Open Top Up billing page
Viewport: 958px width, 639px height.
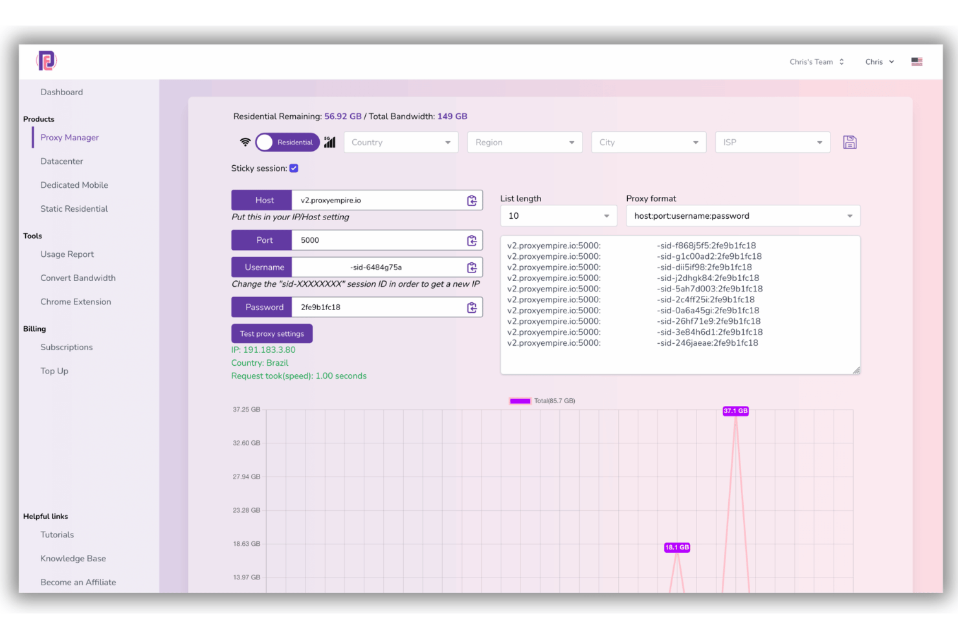point(54,371)
